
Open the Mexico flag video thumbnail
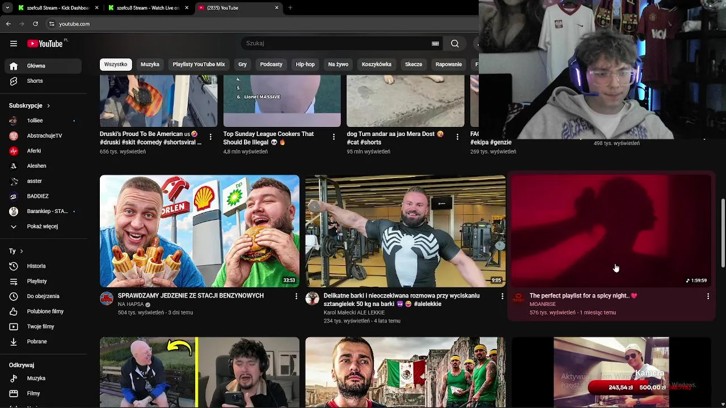pos(405,372)
